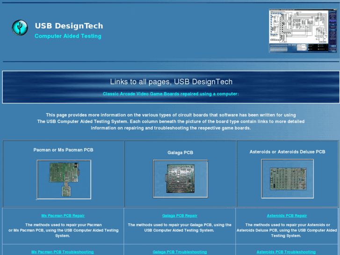340x255 pixels.
Task: Follow the Galaga PCB Troubleshooting link
Action: 180,252
